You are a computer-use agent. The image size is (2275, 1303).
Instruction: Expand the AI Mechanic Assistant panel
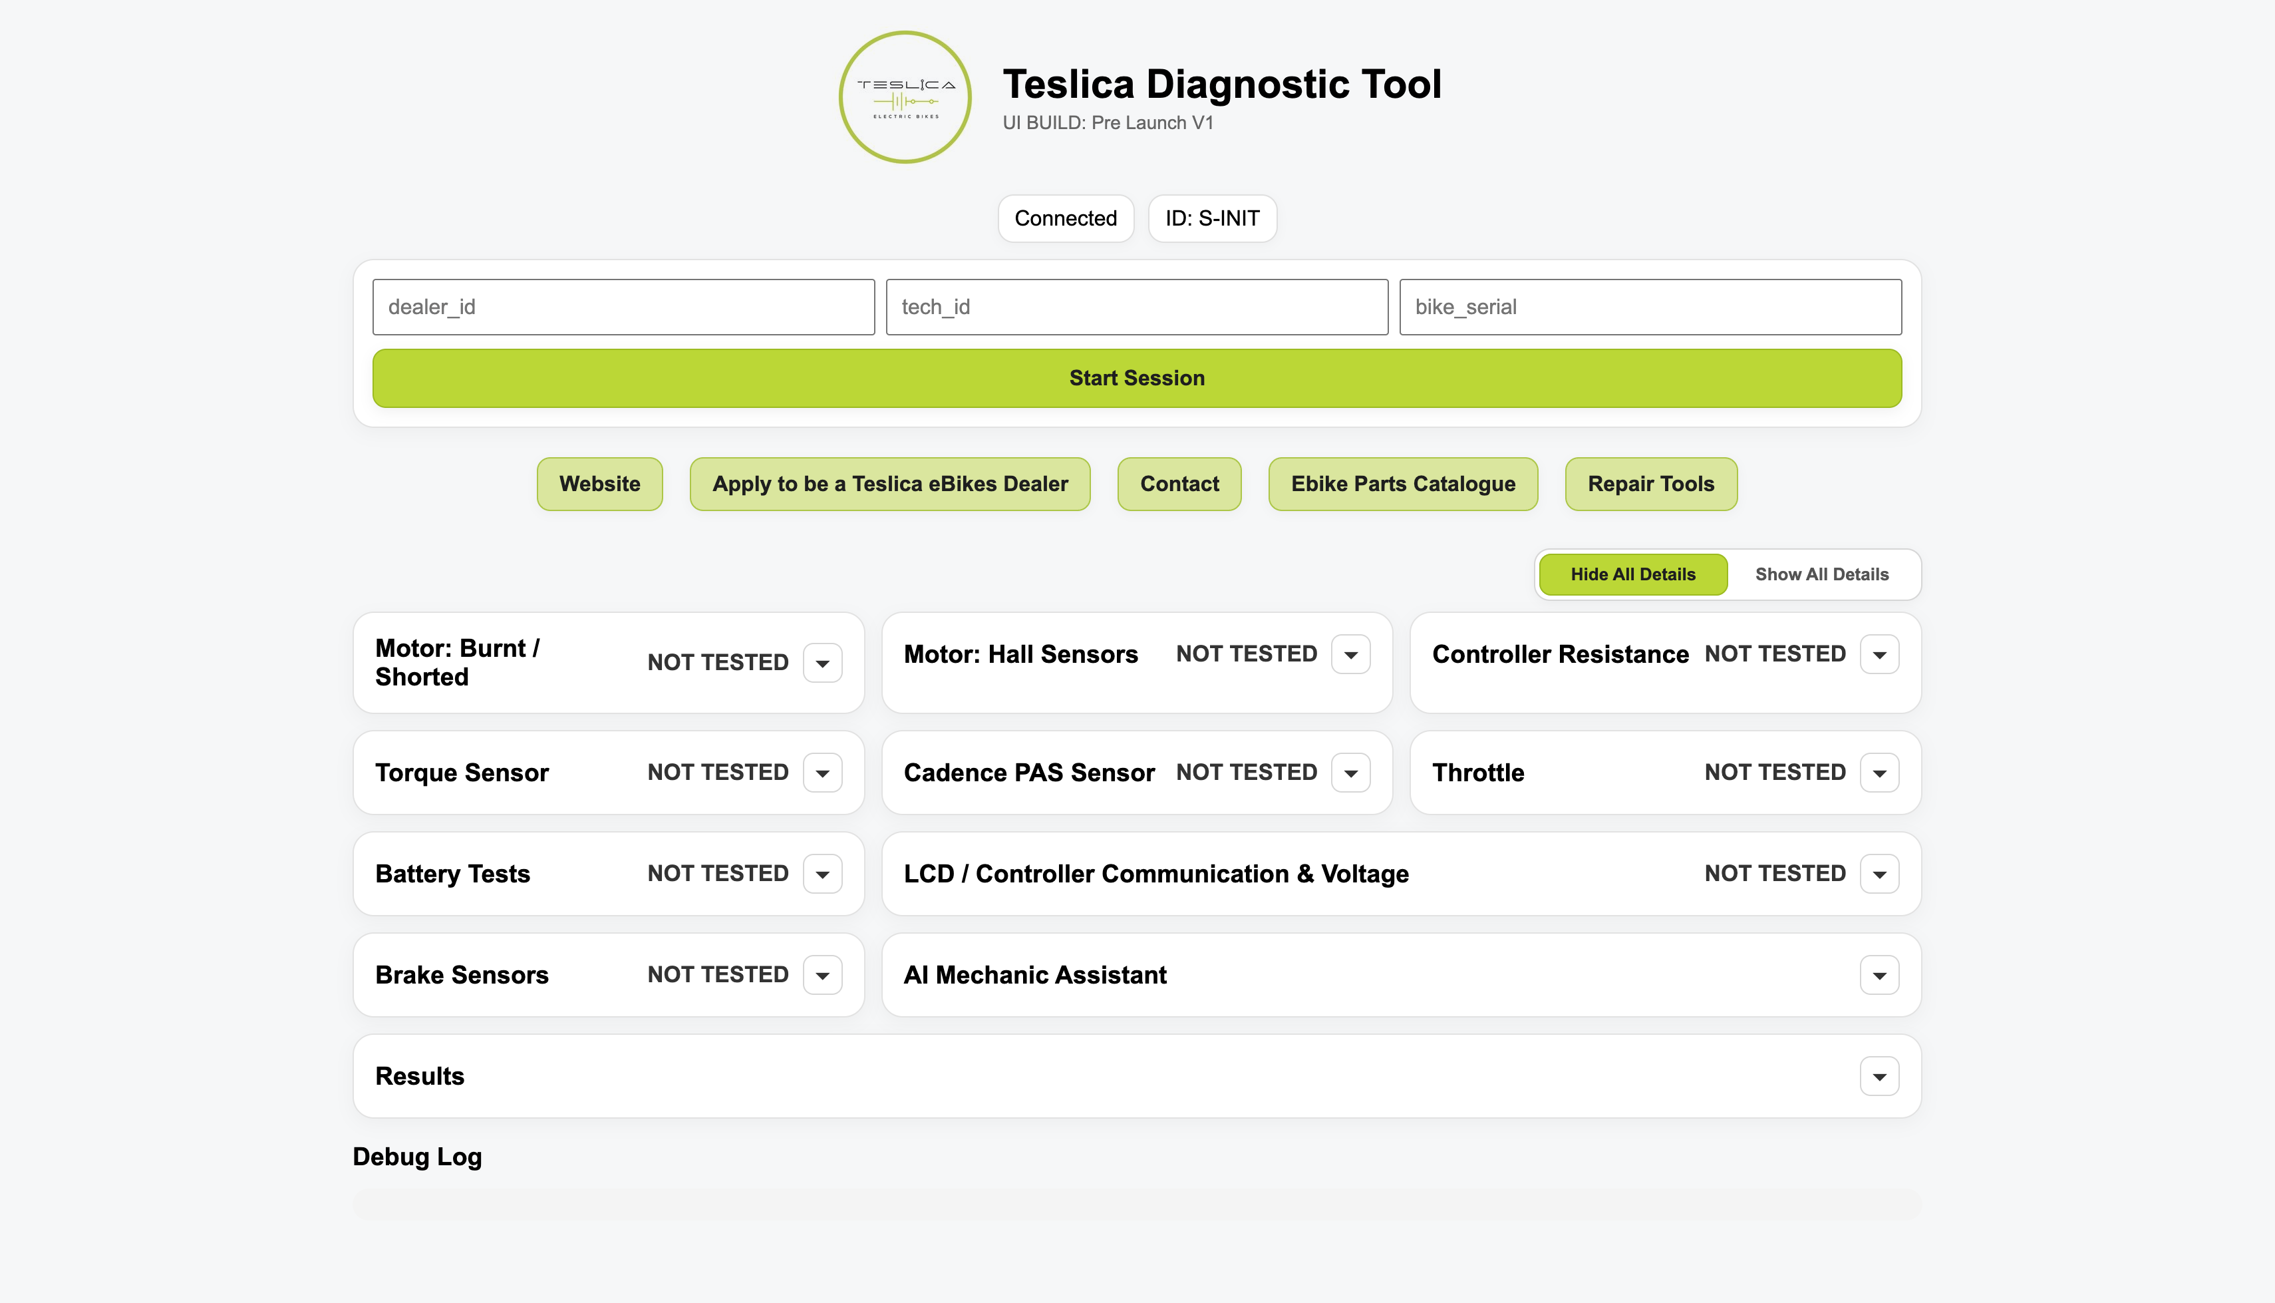coord(1879,974)
